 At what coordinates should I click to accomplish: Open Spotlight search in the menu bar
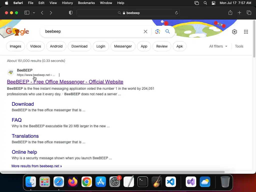coord(205,3)
